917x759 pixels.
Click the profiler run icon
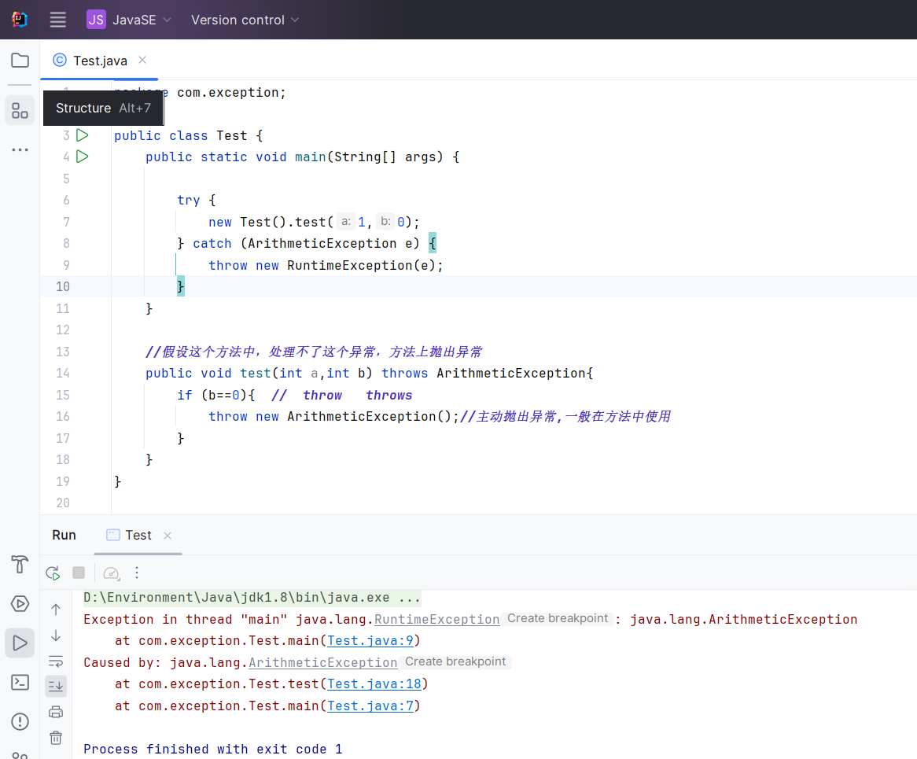click(111, 573)
